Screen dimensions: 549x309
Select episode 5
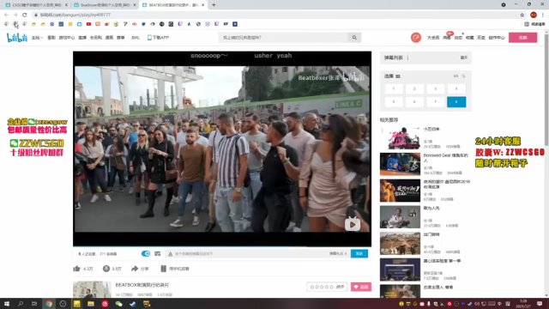(394, 102)
